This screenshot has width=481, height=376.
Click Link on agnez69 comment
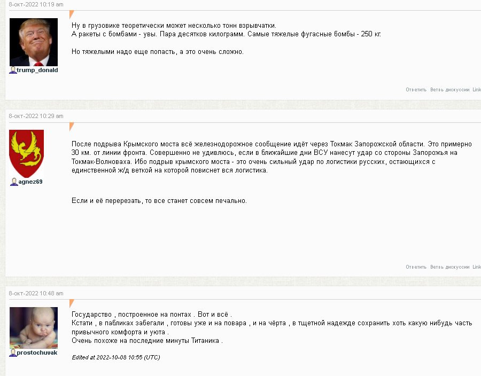click(x=477, y=267)
